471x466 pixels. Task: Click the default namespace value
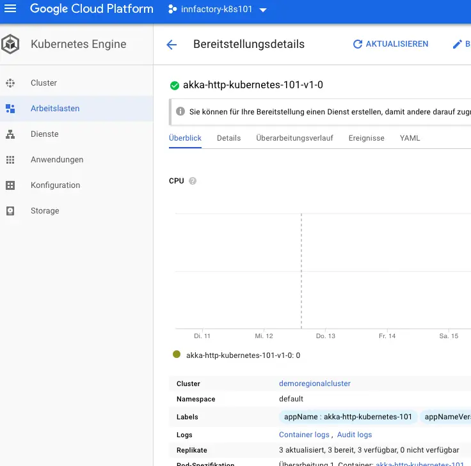pyautogui.click(x=291, y=399)
